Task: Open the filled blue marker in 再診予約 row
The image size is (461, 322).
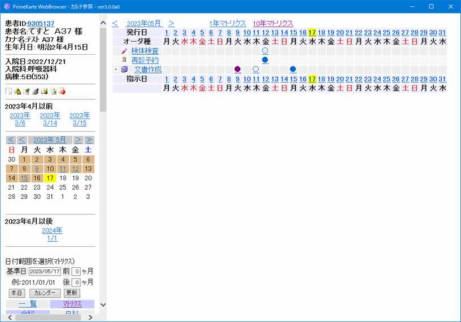Action: point(265,60)
